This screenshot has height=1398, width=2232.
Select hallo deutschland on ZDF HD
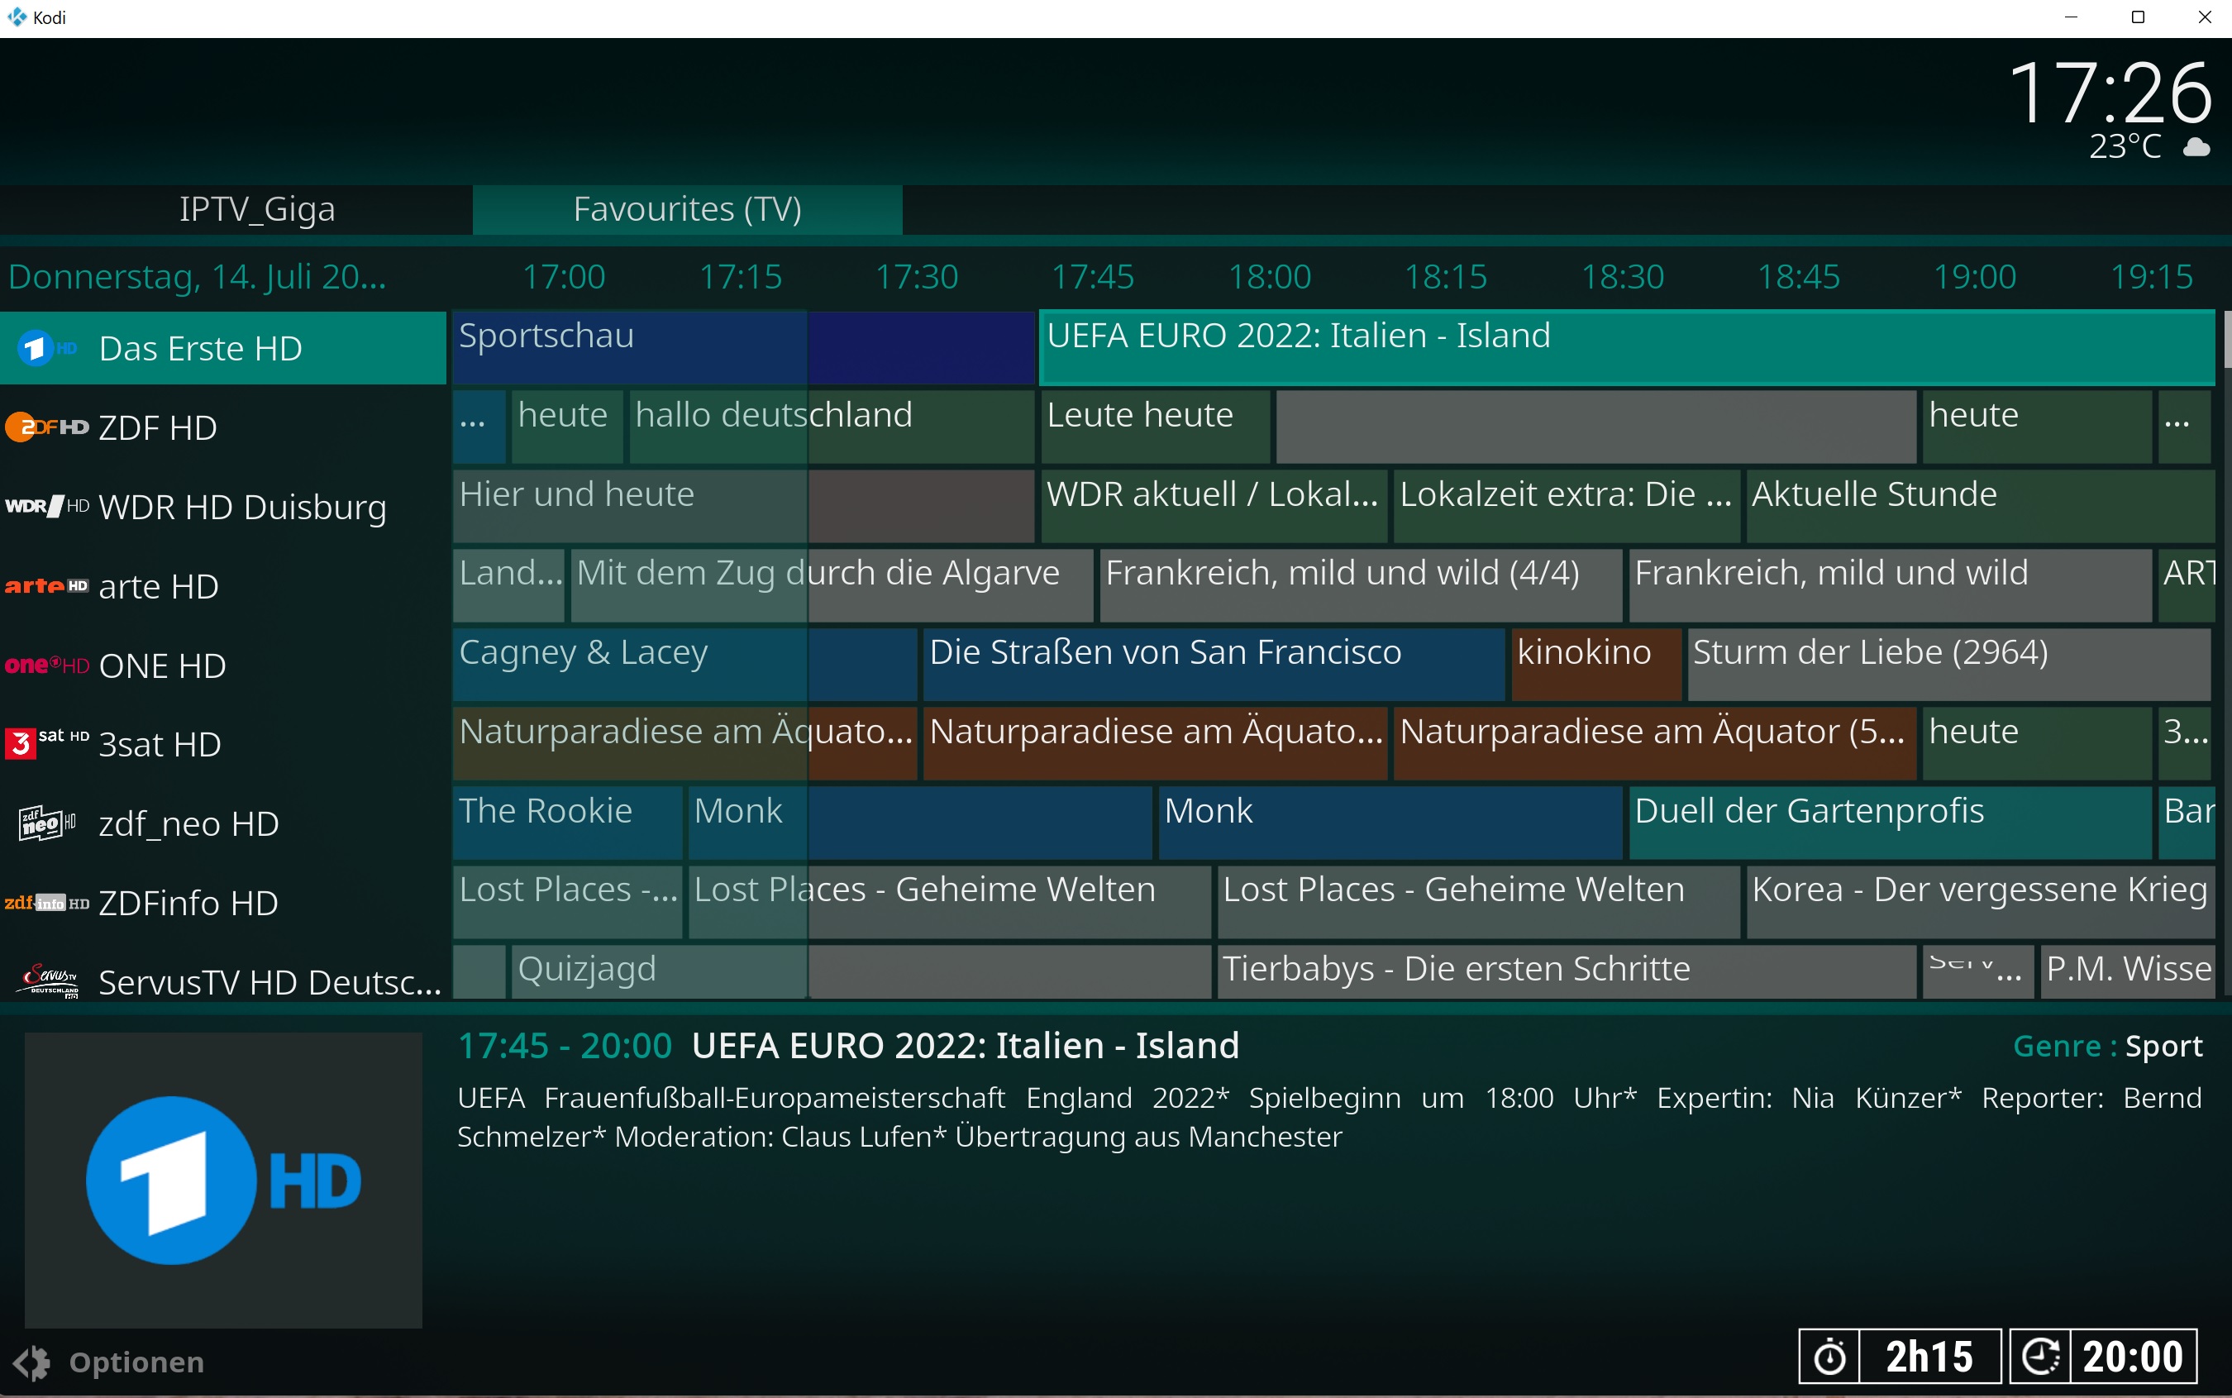tap(832, 427)
